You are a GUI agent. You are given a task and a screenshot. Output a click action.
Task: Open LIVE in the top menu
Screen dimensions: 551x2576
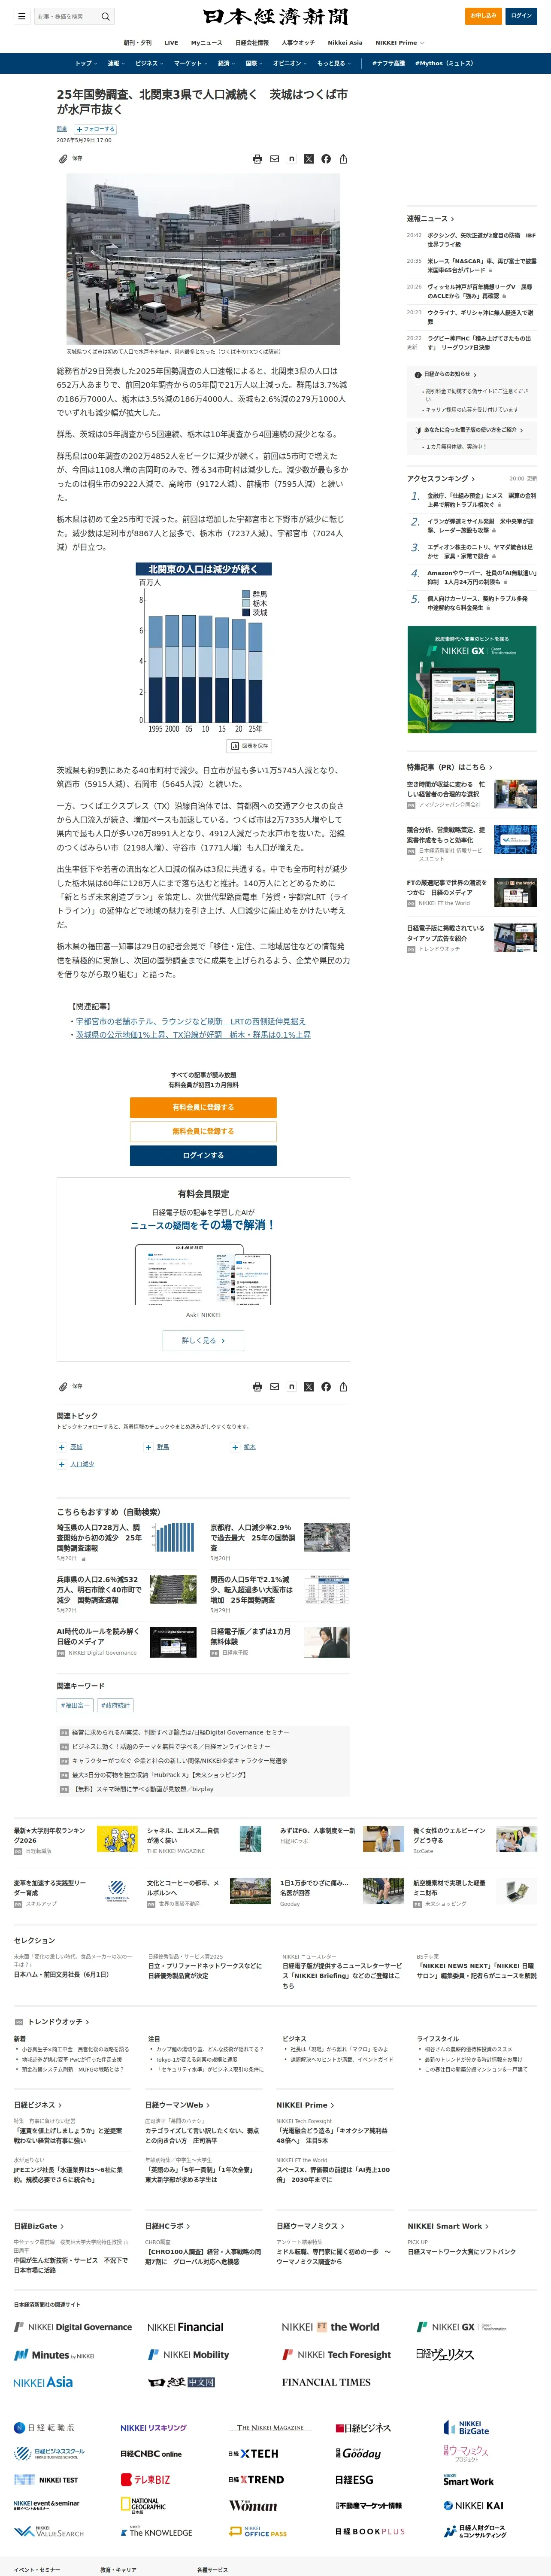point(171,43)
